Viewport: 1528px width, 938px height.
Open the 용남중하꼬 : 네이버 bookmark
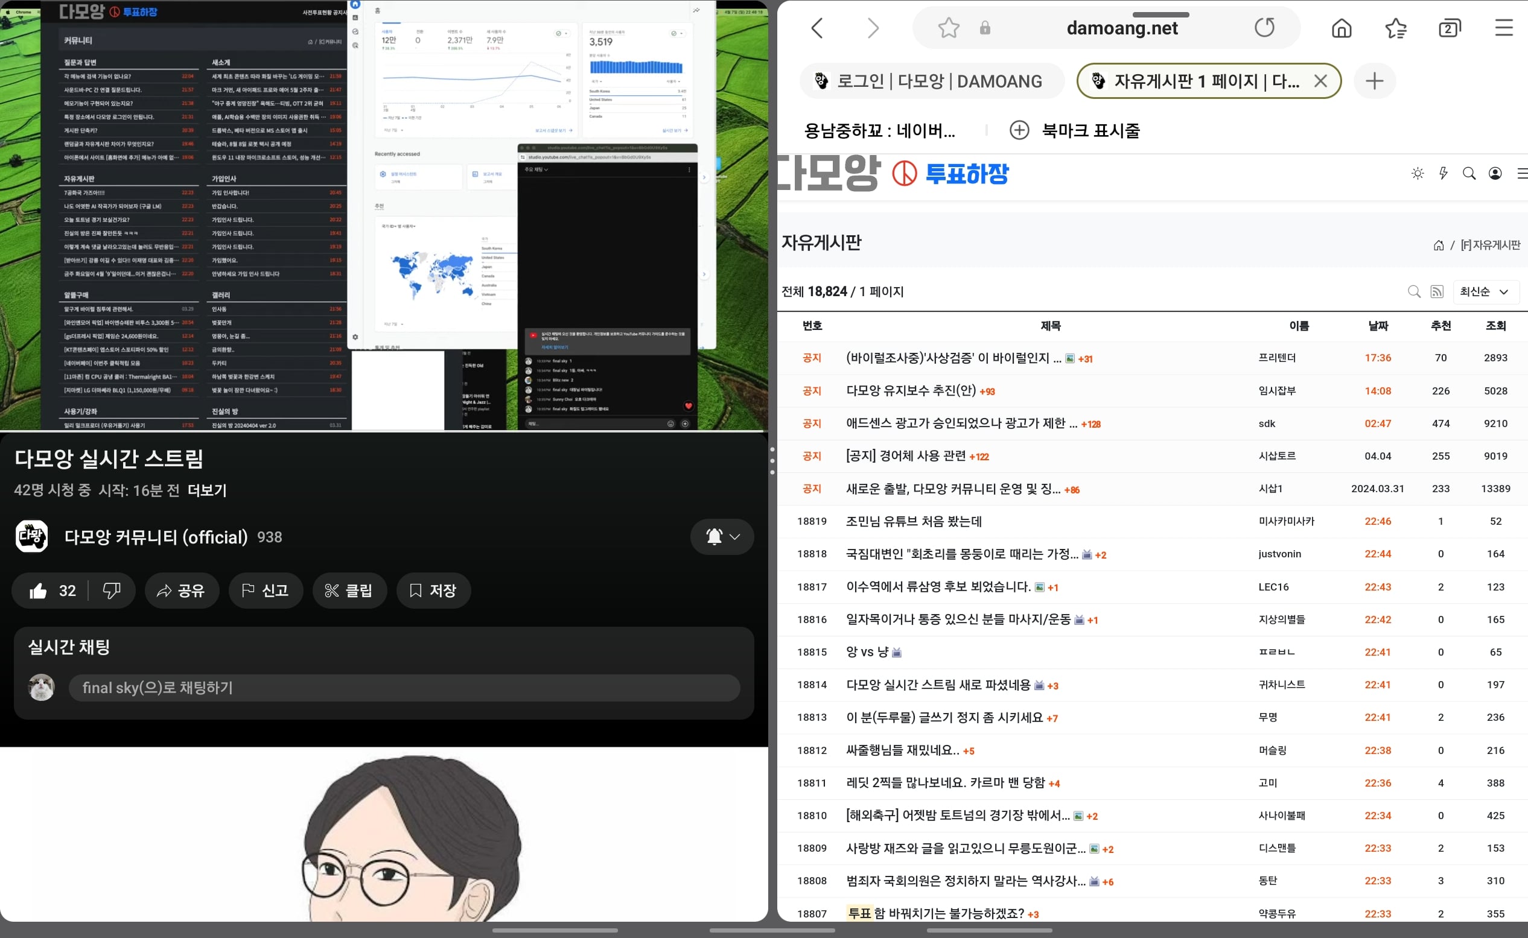pos(879,130)
